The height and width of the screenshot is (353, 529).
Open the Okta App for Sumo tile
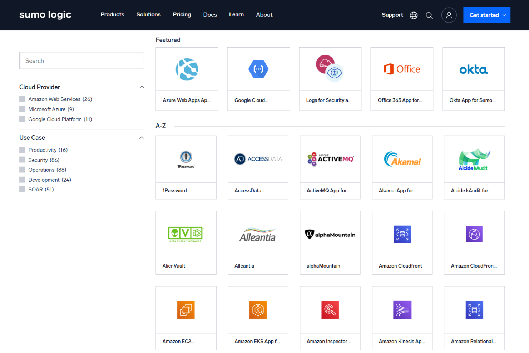coord(473,79)
